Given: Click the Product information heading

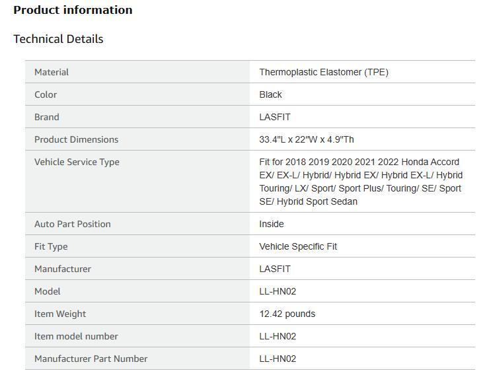Looking at the screenshot, I should point(73,10).
